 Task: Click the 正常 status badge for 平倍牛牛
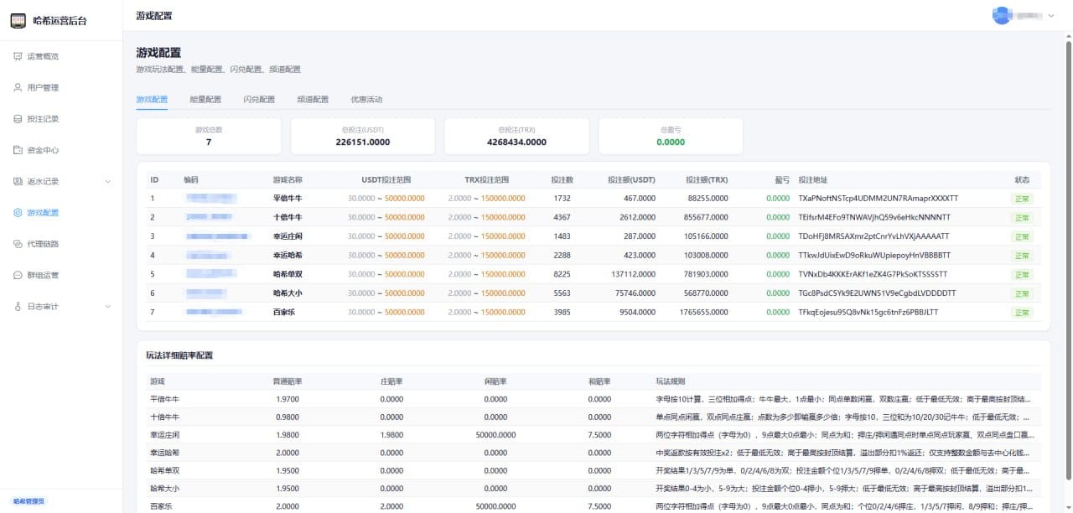pyautogui.click(x=1022, y=199)
